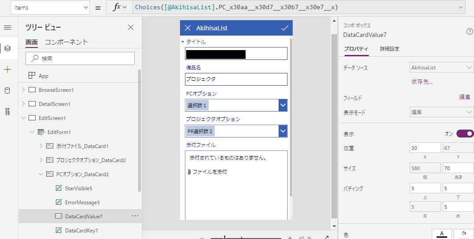Open the プロジェクタオプション combo box dropdown arrow
Viewport: 474px width, 239px height.
tap(283, 131)
